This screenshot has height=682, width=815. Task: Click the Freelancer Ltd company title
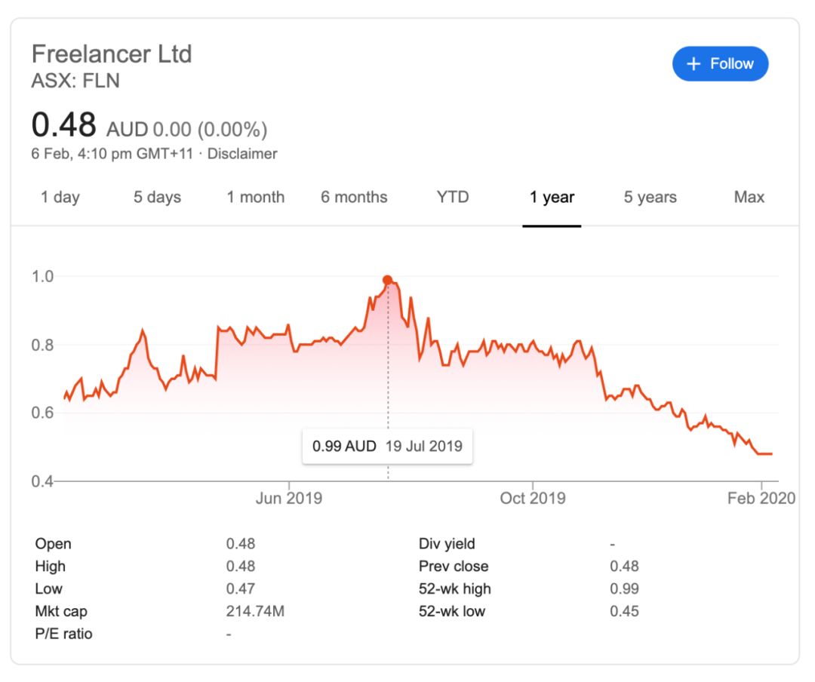(x=112, y=54)
